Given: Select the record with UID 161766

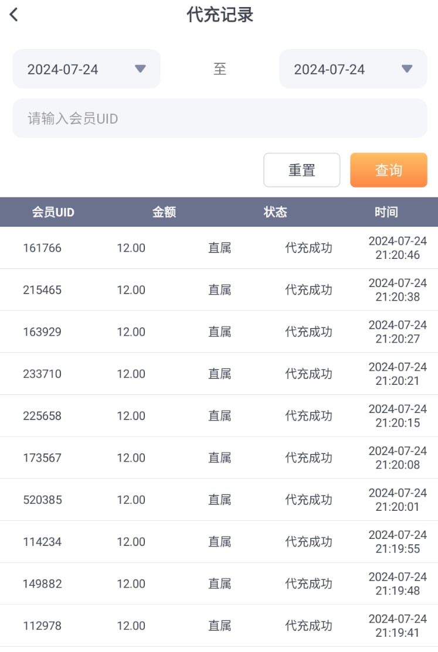Looking at the screenshot, I should 42,248.
